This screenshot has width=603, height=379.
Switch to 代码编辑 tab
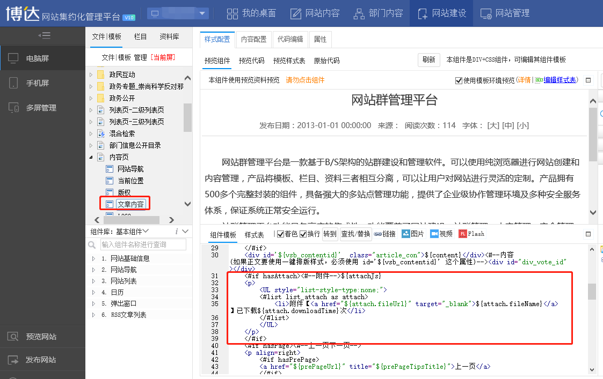(x=290, y=39)
